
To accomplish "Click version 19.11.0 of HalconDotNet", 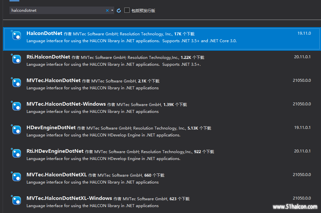I will click(x=304, y=33).
